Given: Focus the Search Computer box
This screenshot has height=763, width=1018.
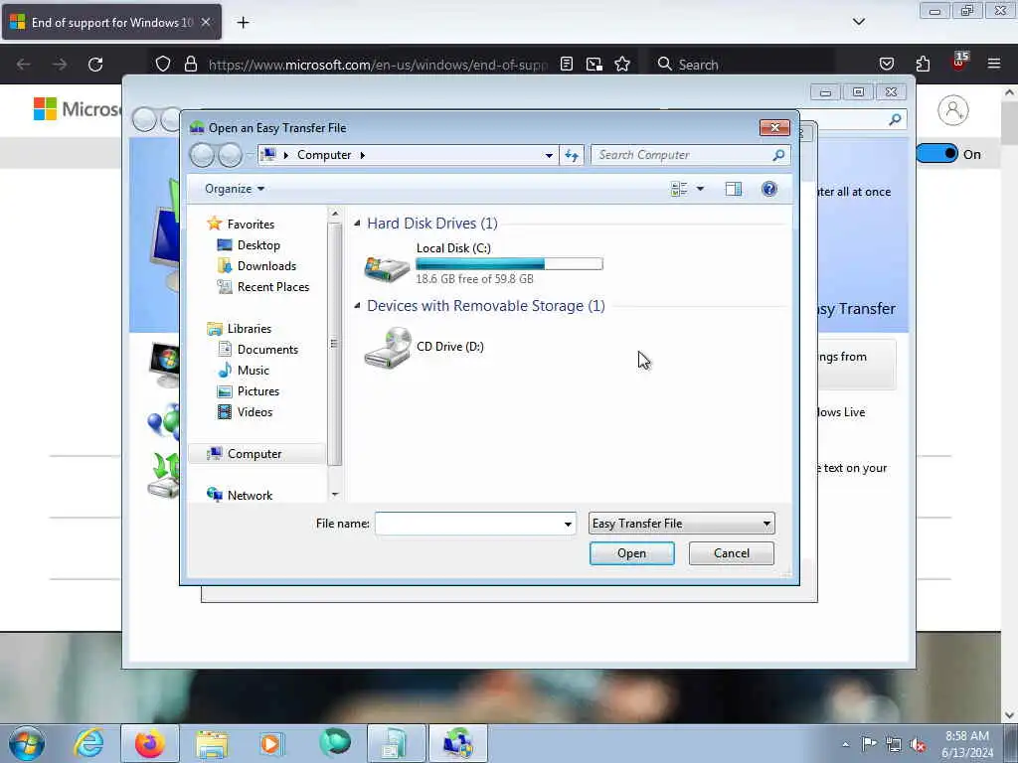Looking at the screenshot, I should (683, 155).
